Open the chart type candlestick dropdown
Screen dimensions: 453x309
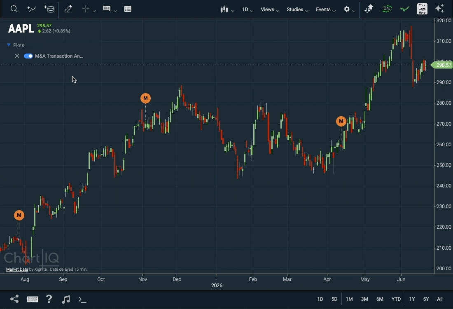(x=227, y=9)
